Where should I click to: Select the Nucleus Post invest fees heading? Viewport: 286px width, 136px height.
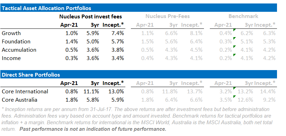pyautogui.click(x=90, y=17)
